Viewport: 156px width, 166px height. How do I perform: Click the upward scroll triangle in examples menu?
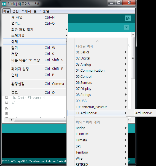97,41
